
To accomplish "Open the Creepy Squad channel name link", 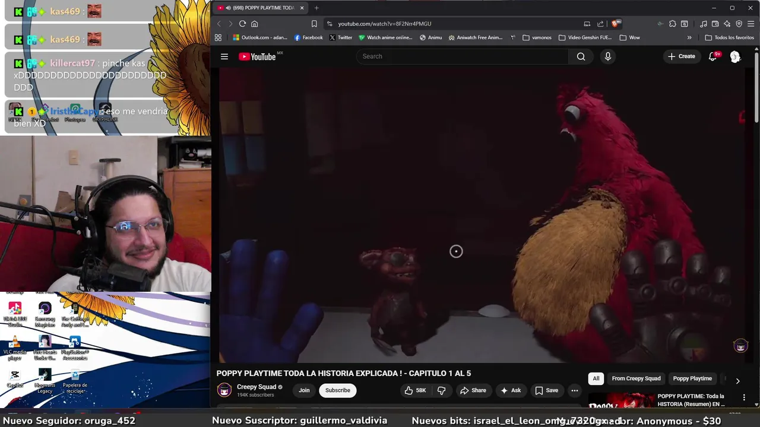I will (x=256, y=387).
